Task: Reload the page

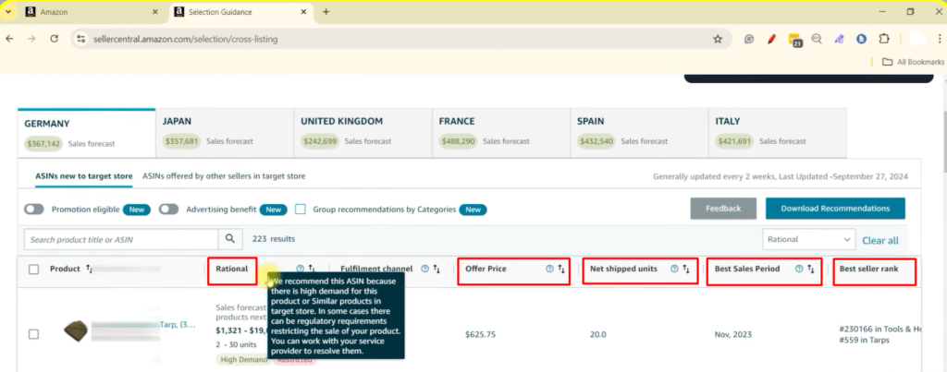Action: [x=54, y=39]
